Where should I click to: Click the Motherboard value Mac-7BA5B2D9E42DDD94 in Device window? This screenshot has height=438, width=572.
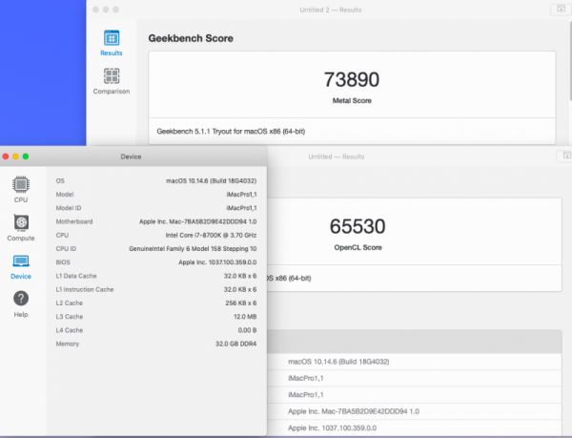[x=197, y=221]
